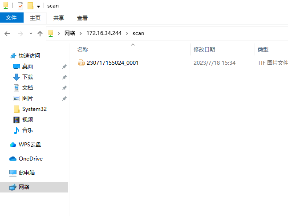Open OneDrive in navigation pane
288x216 pixels.
(31, 158)
